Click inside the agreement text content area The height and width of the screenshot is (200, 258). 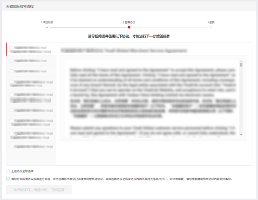(152, 98)
